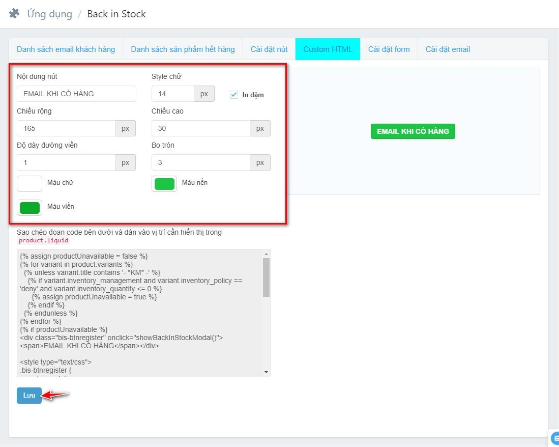
Task: Click the px addon beside Bo tròn
Action: 260,162
